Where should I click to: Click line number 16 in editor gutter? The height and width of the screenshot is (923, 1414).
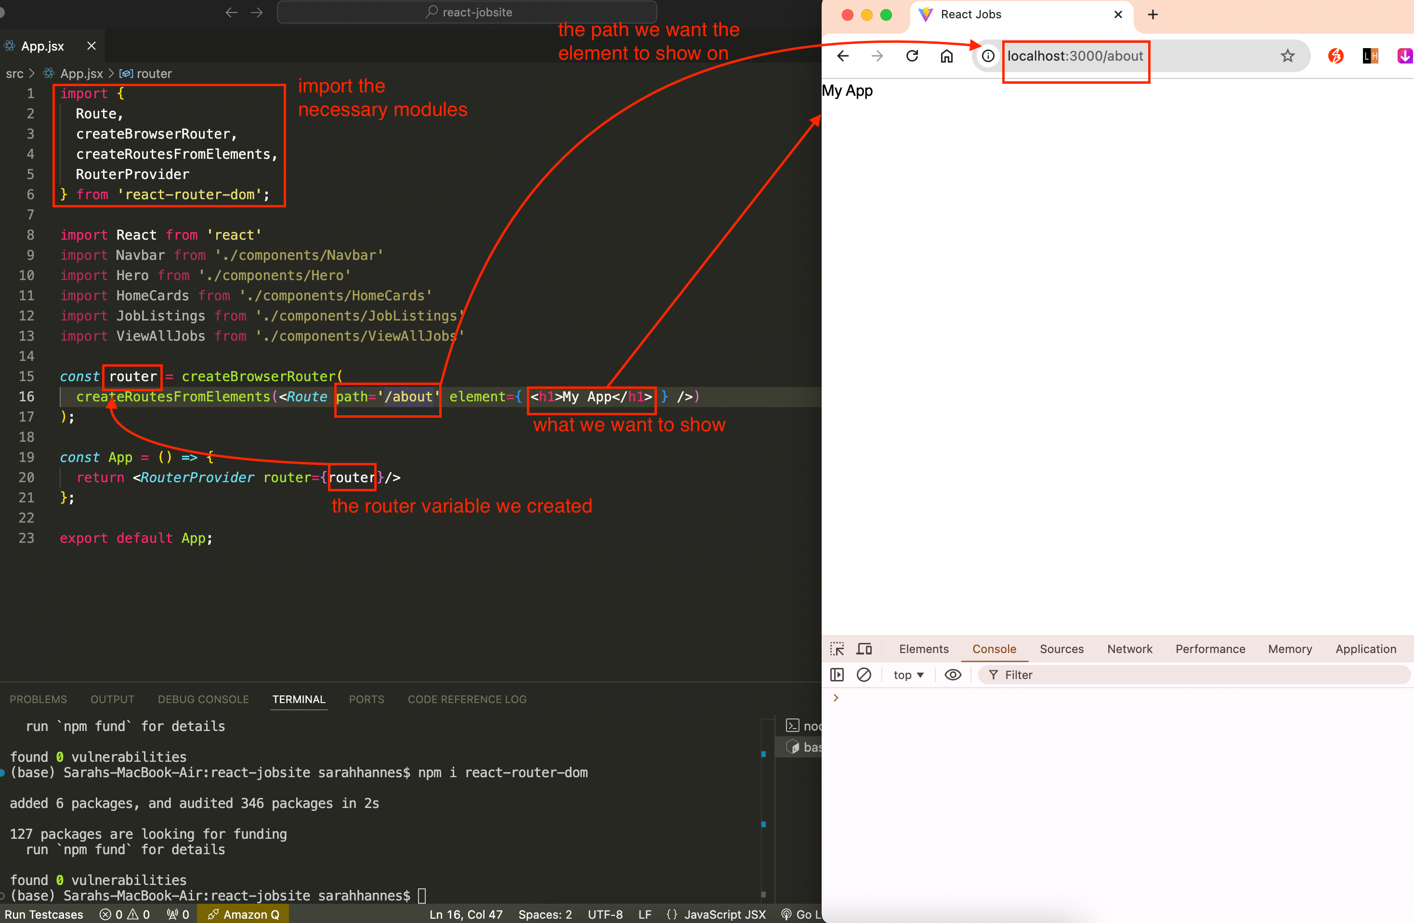[27, 397]
